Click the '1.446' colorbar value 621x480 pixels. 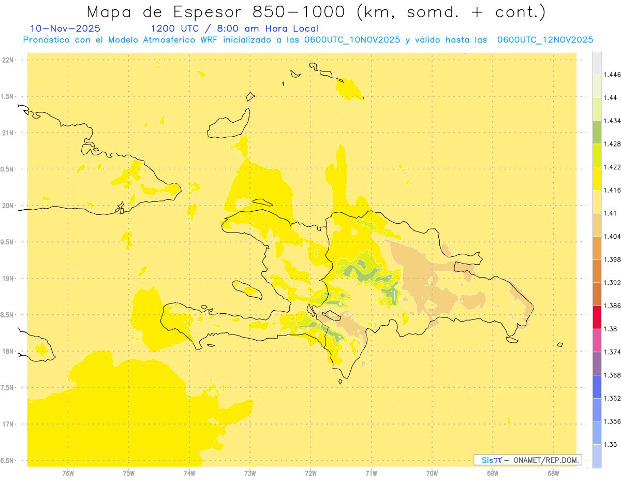pos(612,75)
